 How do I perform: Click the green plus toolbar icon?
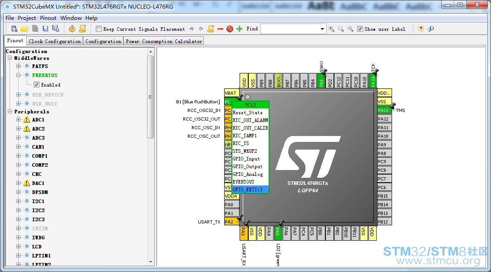[240, 29]
